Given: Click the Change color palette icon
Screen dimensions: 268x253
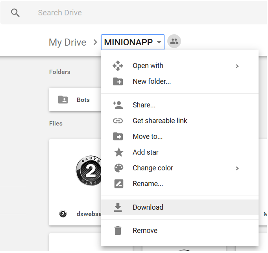Looking at the screenshot, I should click(x=118, y=168).
